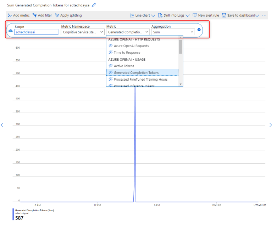Viewport: 272px width, 228px height.
Task: Select Time to Response metric
Action: (x=127, y=53)
